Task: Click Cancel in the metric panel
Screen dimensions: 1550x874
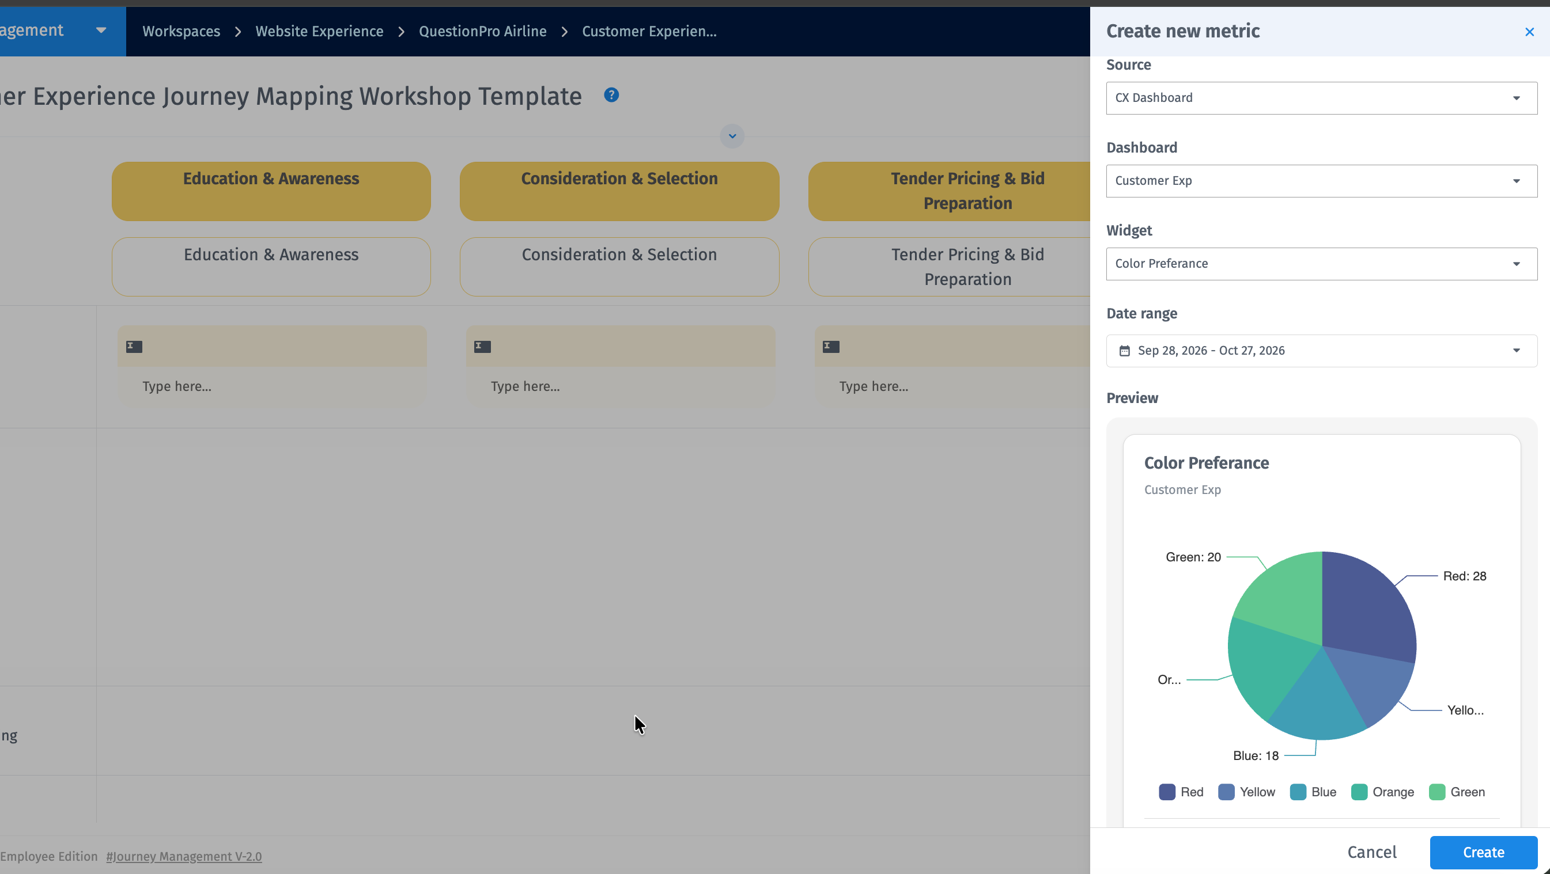Action: coord(1372,852)
